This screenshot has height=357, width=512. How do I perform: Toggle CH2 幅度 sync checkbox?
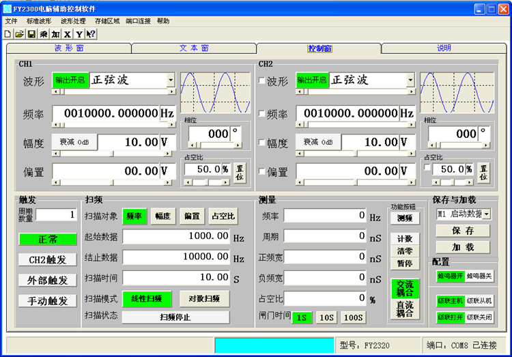(261, 142)
